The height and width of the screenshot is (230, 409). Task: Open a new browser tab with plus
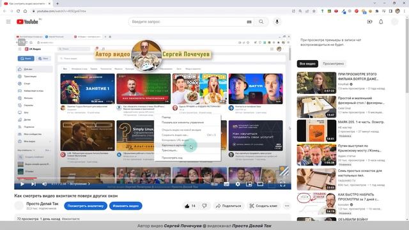point(58,4)
